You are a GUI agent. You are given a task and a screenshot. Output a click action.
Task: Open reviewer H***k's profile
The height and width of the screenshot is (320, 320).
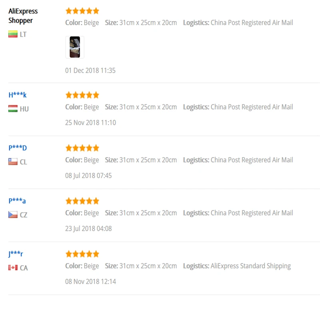click(18, 95)
